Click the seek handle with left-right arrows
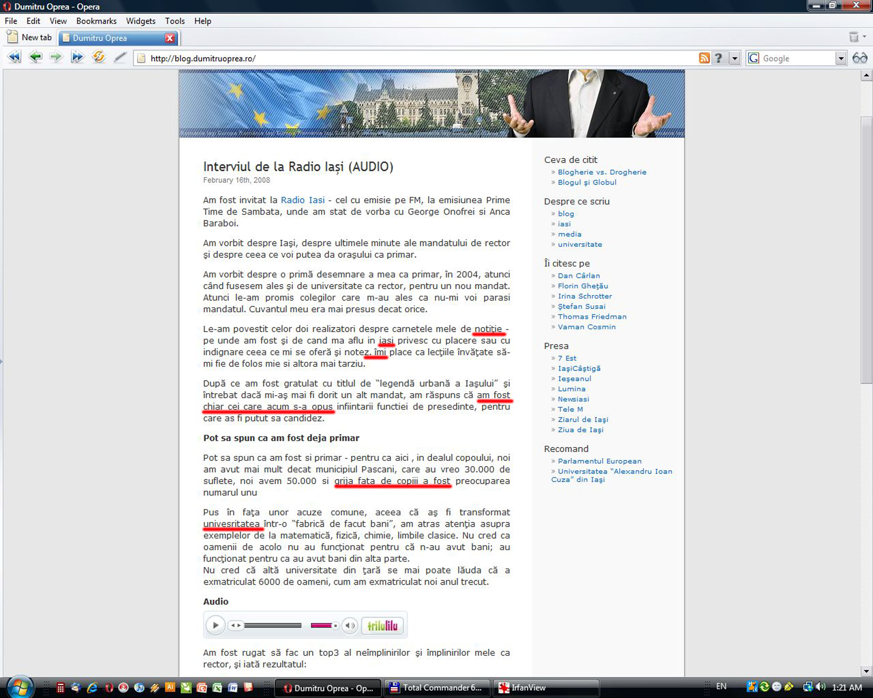Screen dimensions: 873x698 click(x=236, y=625)
